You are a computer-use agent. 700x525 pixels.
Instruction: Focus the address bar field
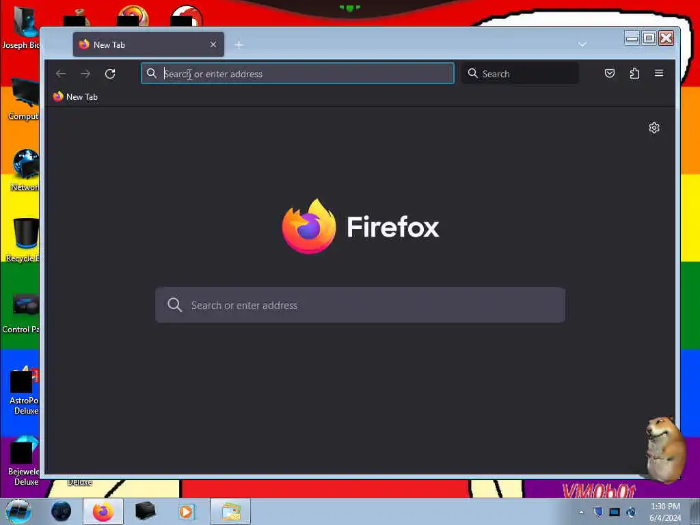(298, 74)
